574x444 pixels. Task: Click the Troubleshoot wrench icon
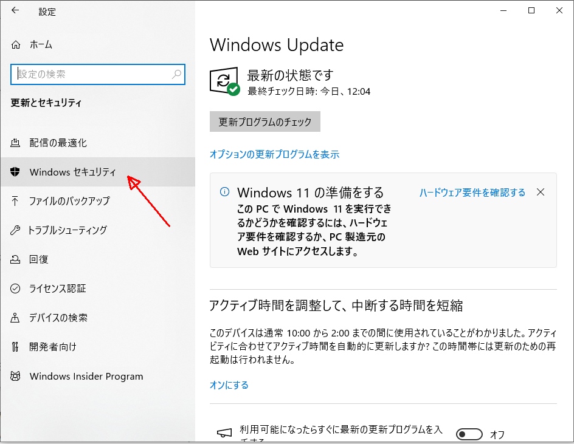pos(16,230)
